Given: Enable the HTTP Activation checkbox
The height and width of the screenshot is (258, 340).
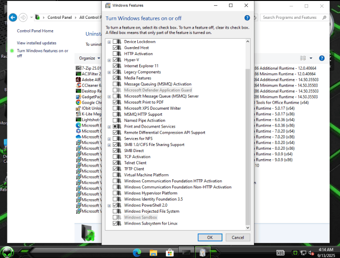Looking at the screenshot, I should pyautogui.click(x=115, y=54).
